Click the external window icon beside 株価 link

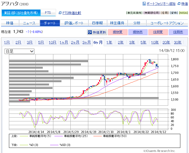point(179,4)
